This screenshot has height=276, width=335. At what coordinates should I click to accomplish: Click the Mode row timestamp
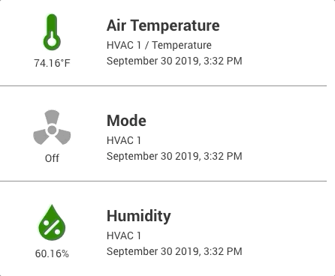(x=174, y=156)
